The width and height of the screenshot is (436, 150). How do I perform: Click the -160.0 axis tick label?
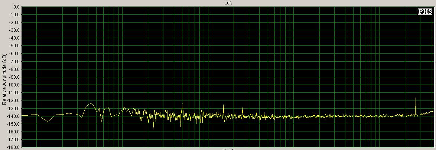[x=14, y=132]
